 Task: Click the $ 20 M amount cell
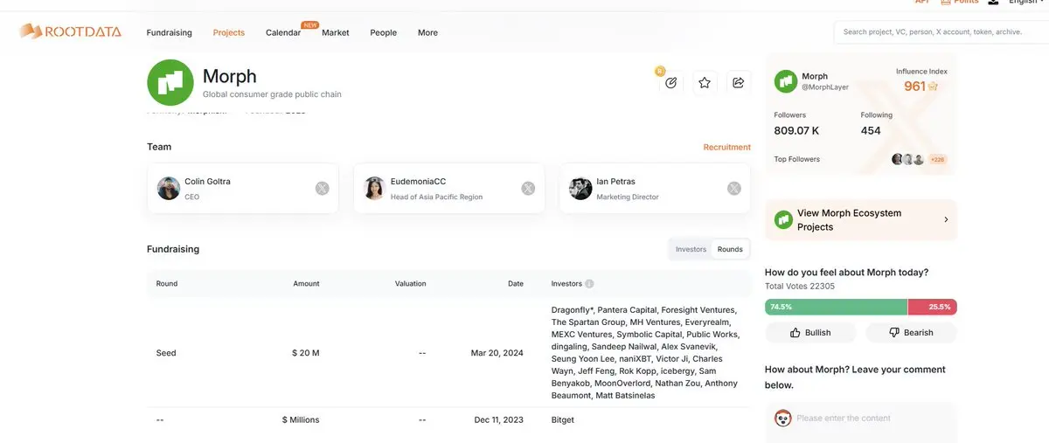[306, 353]
